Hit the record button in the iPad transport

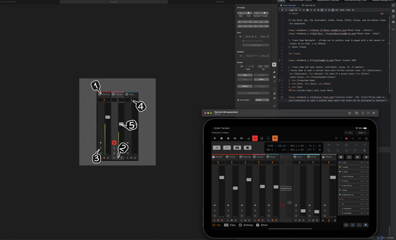coord(228,138)
